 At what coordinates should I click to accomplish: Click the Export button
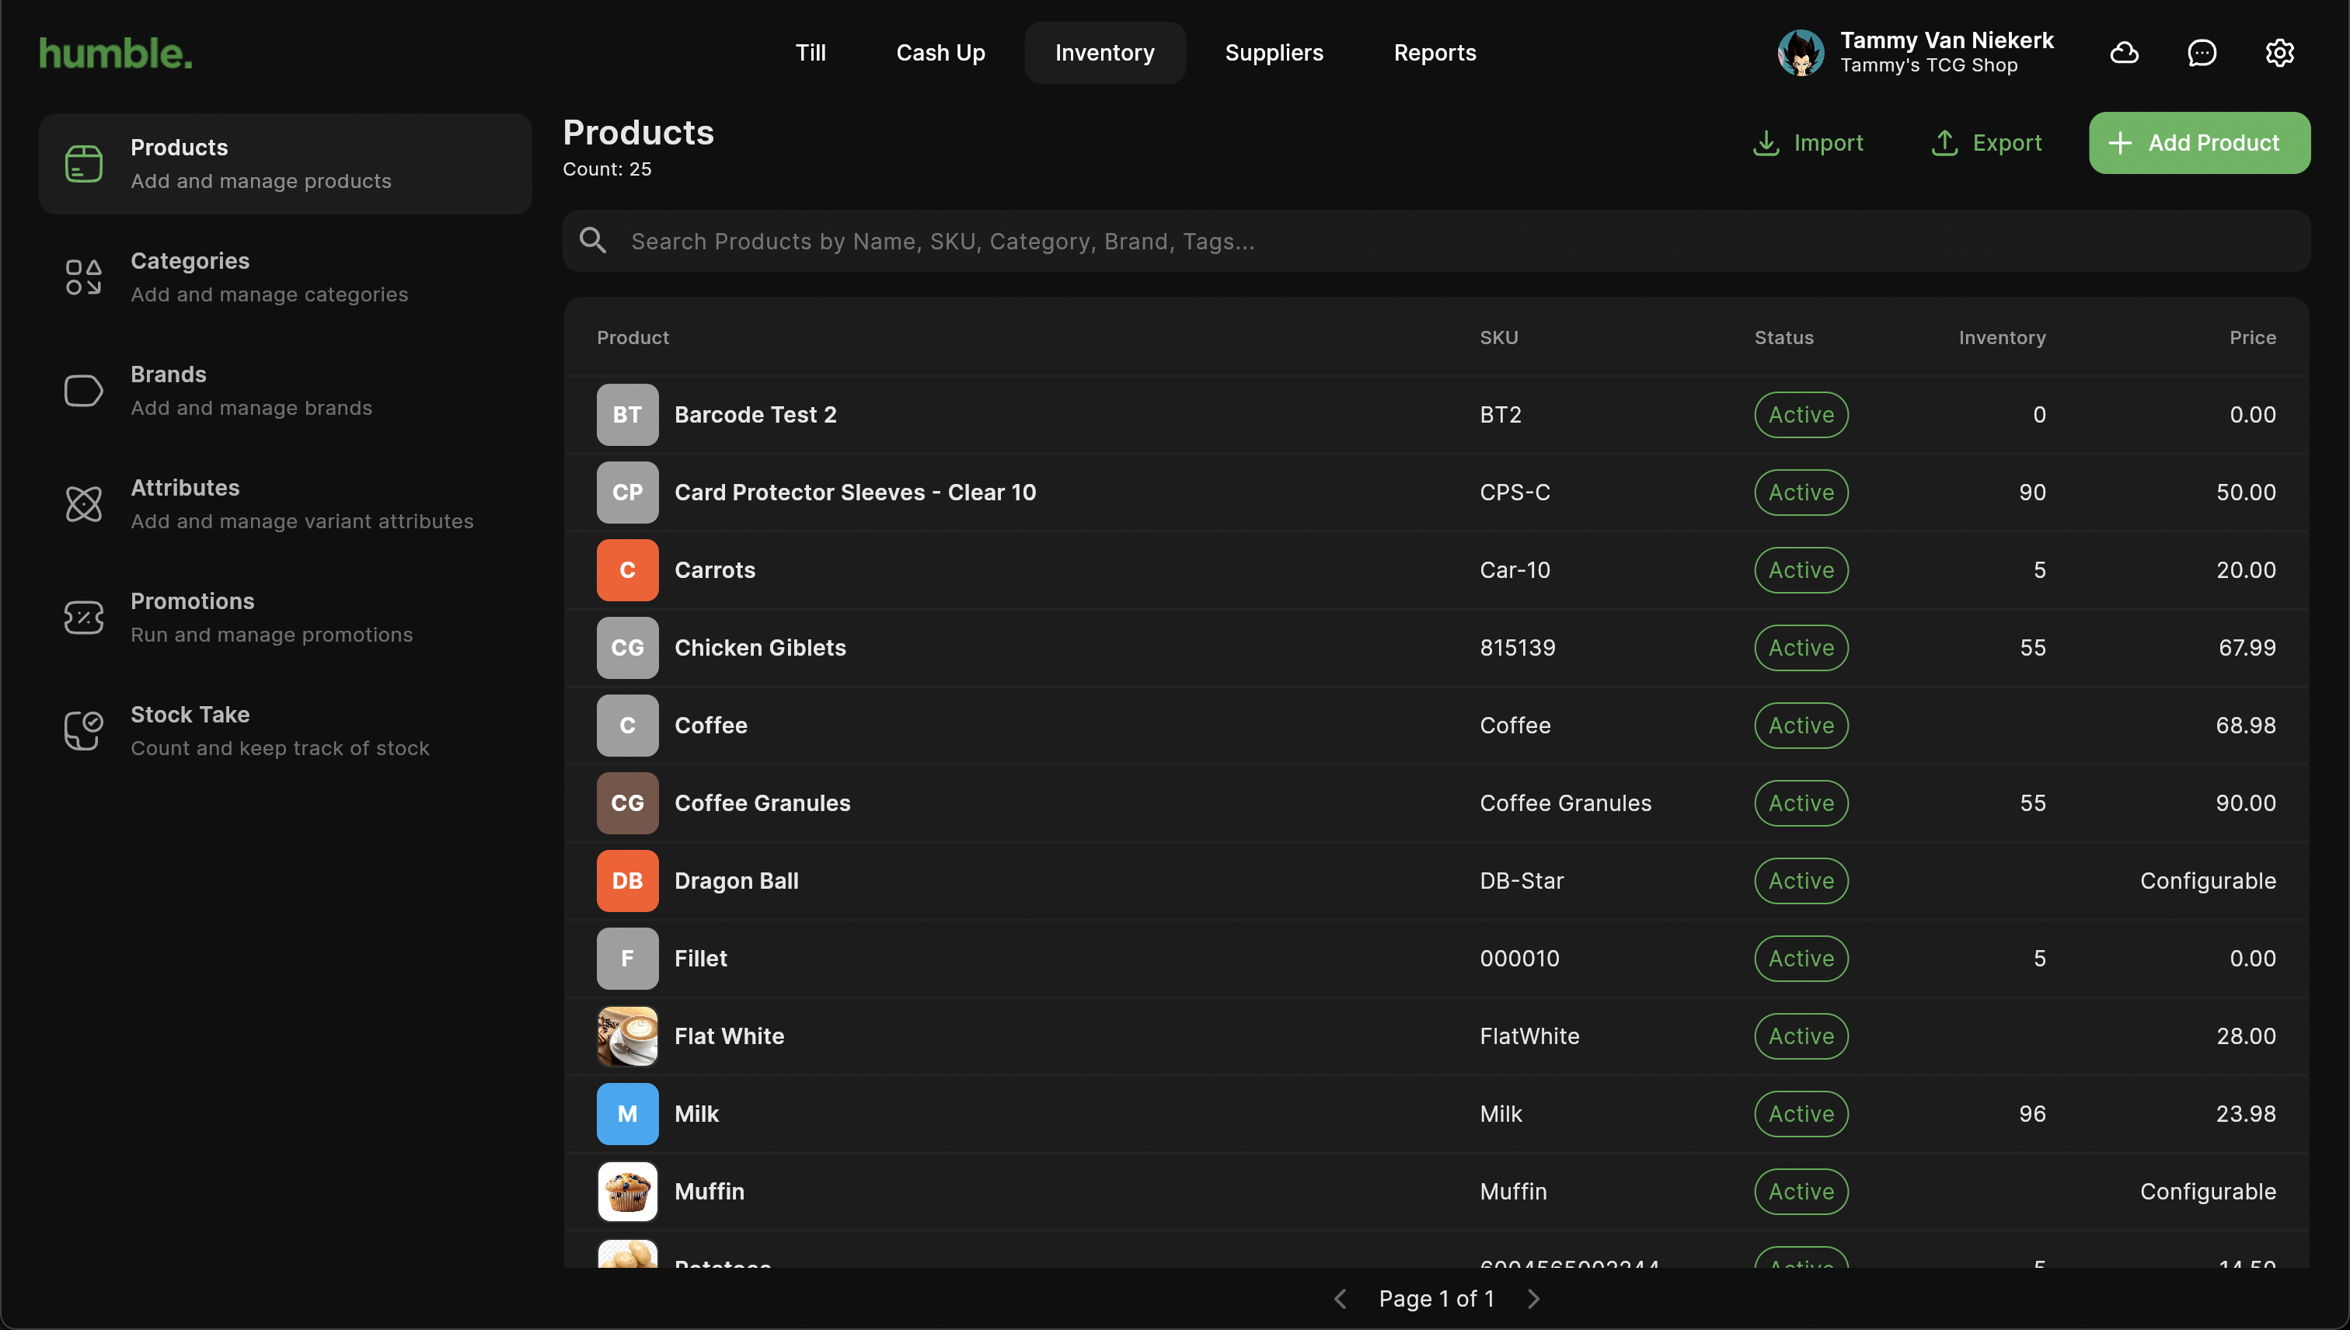point(1986,142)
